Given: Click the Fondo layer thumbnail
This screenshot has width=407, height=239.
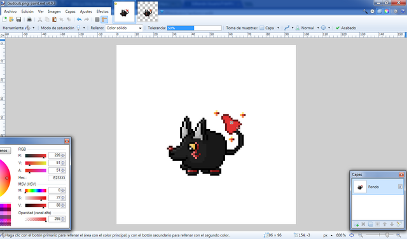Looking at the screenshot, I should [360, 187].
